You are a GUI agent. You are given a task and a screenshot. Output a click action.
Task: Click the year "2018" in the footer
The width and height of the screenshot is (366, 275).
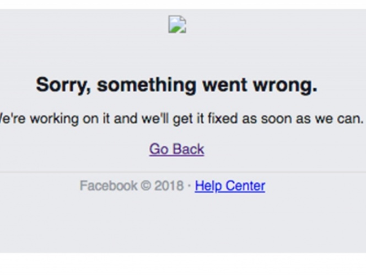pos(169,186)
